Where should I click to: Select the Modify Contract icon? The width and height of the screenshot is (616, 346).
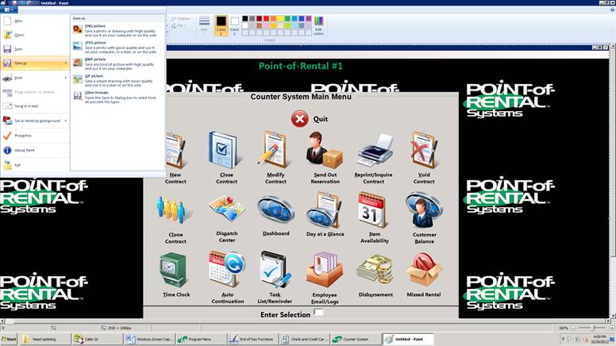(x=274, y=150)
